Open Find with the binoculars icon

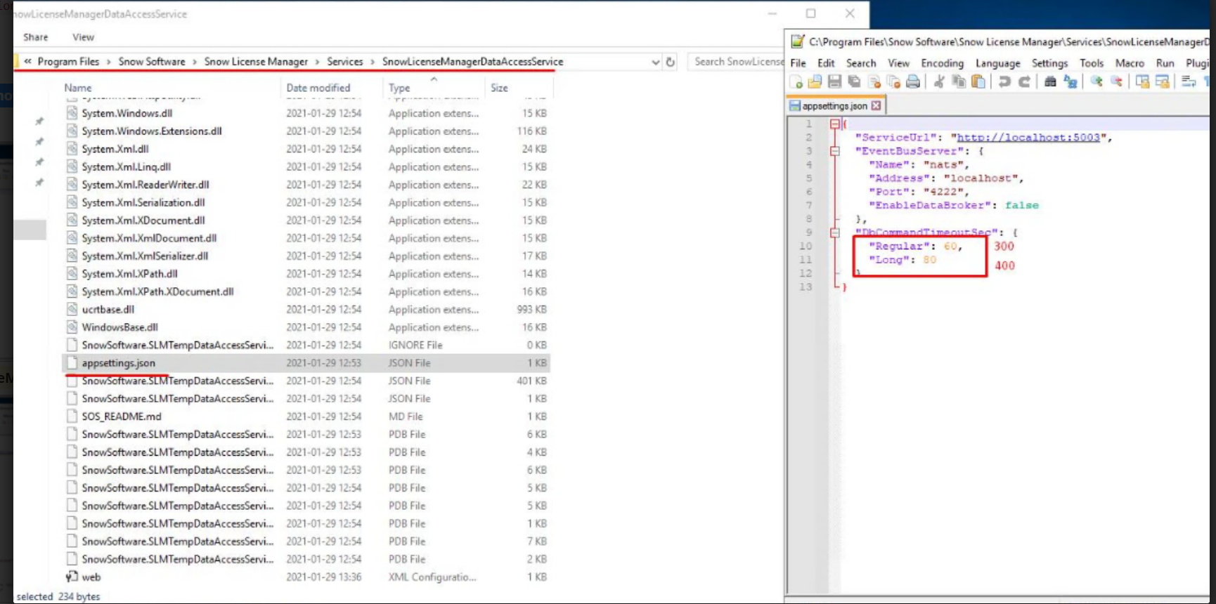tap(1050, 82)
